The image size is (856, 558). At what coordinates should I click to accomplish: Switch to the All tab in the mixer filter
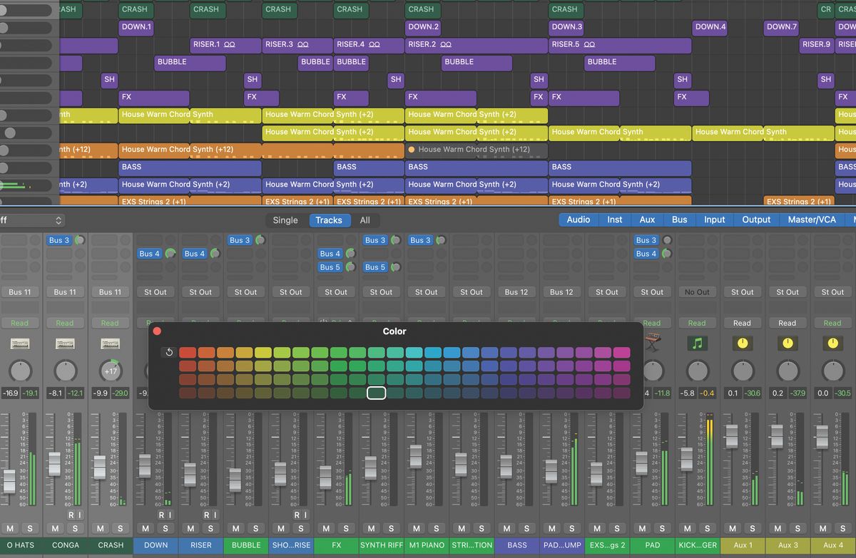coord(365,220)
